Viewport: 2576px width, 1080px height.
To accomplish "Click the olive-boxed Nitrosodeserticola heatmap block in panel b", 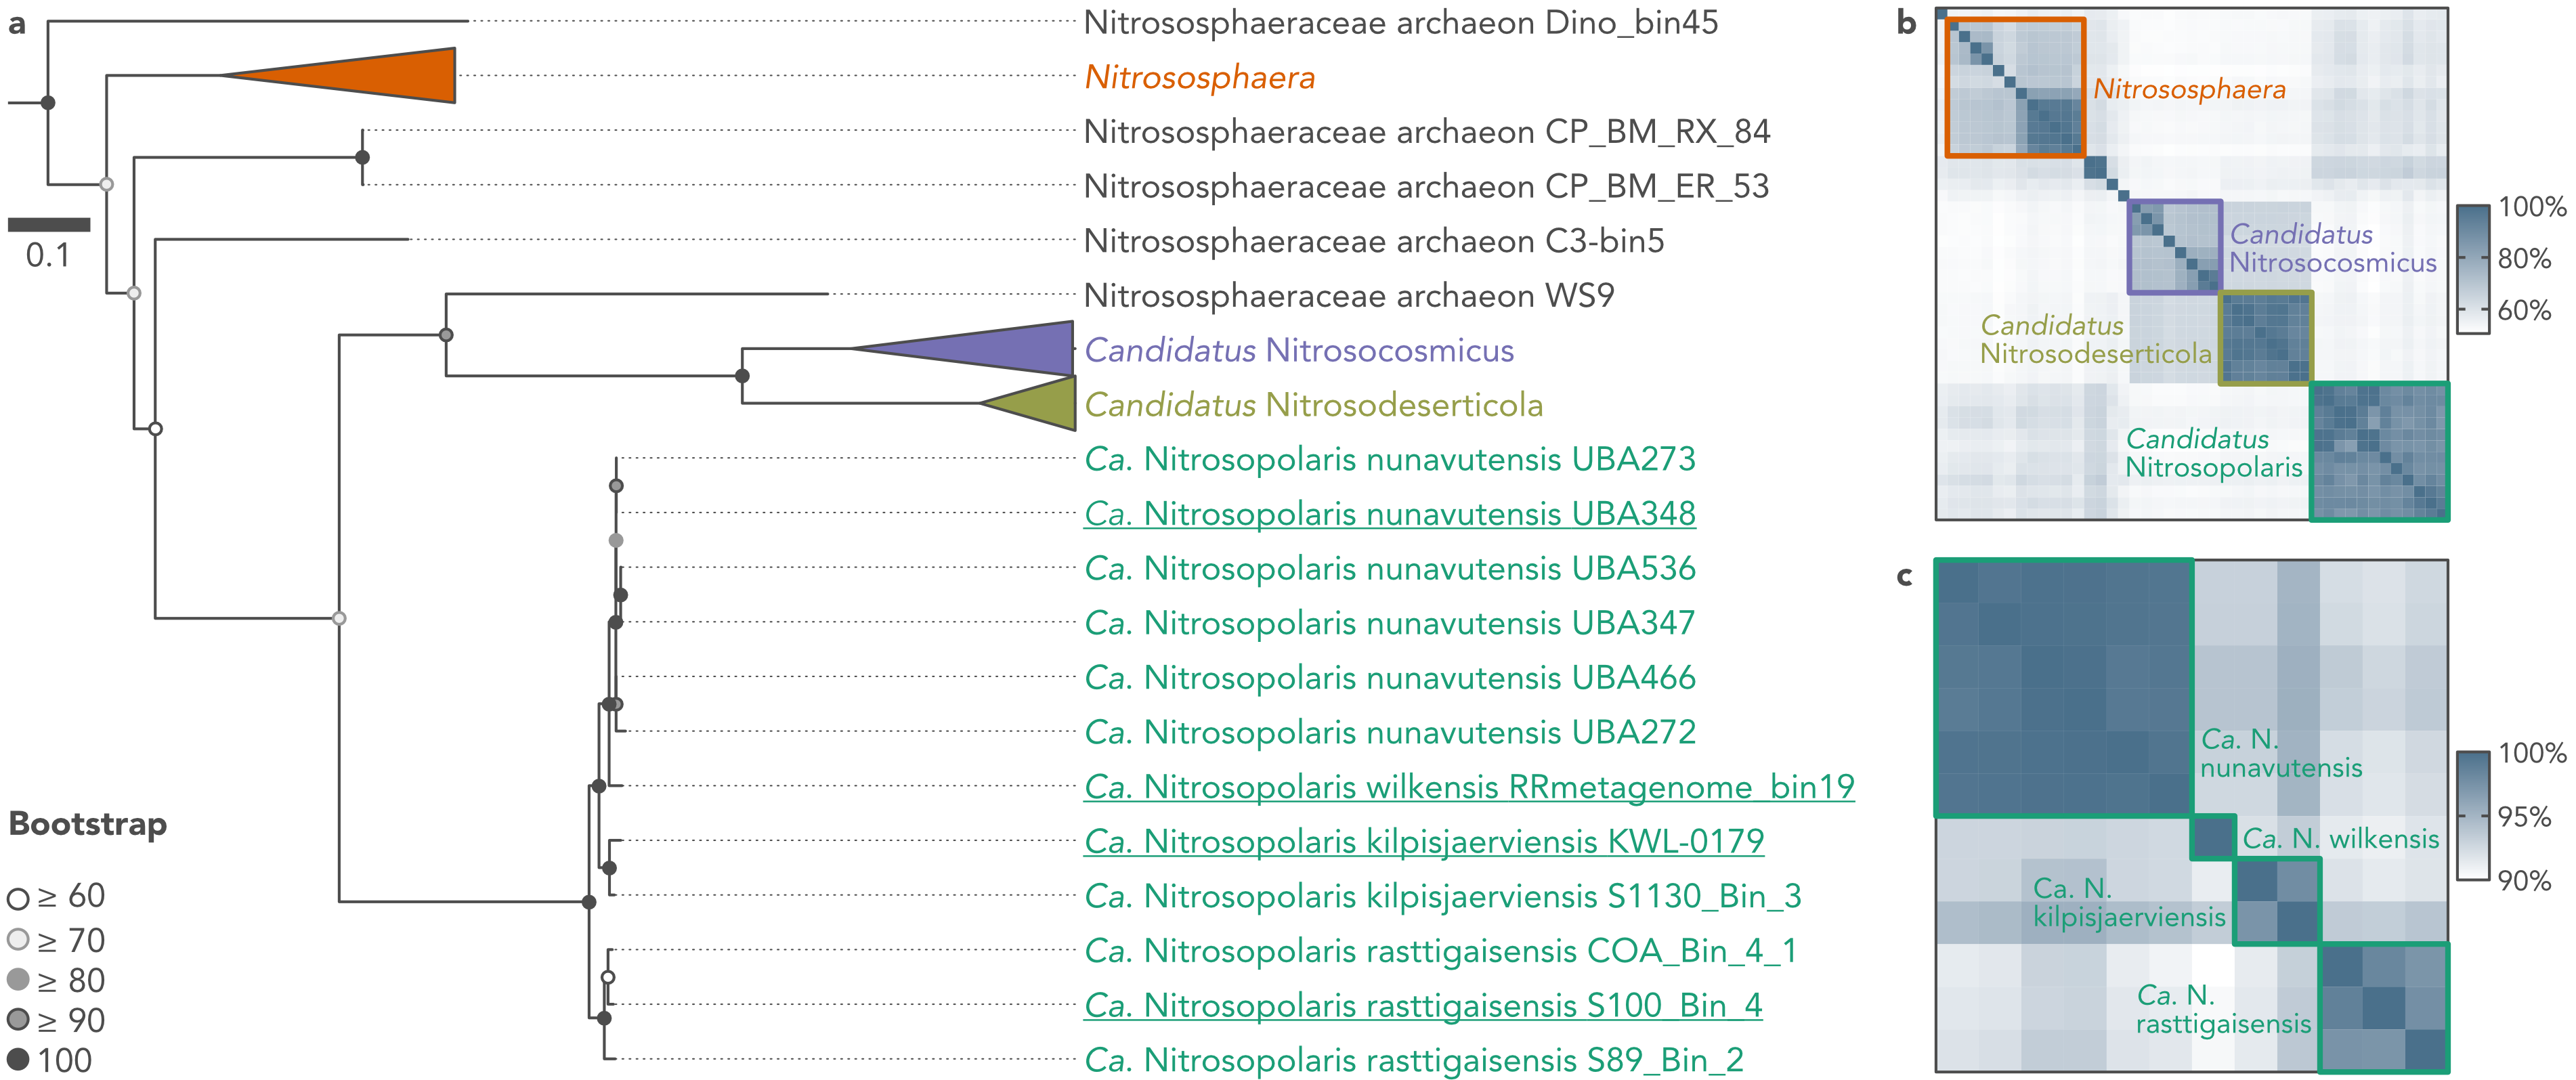I will point(2266,338).
